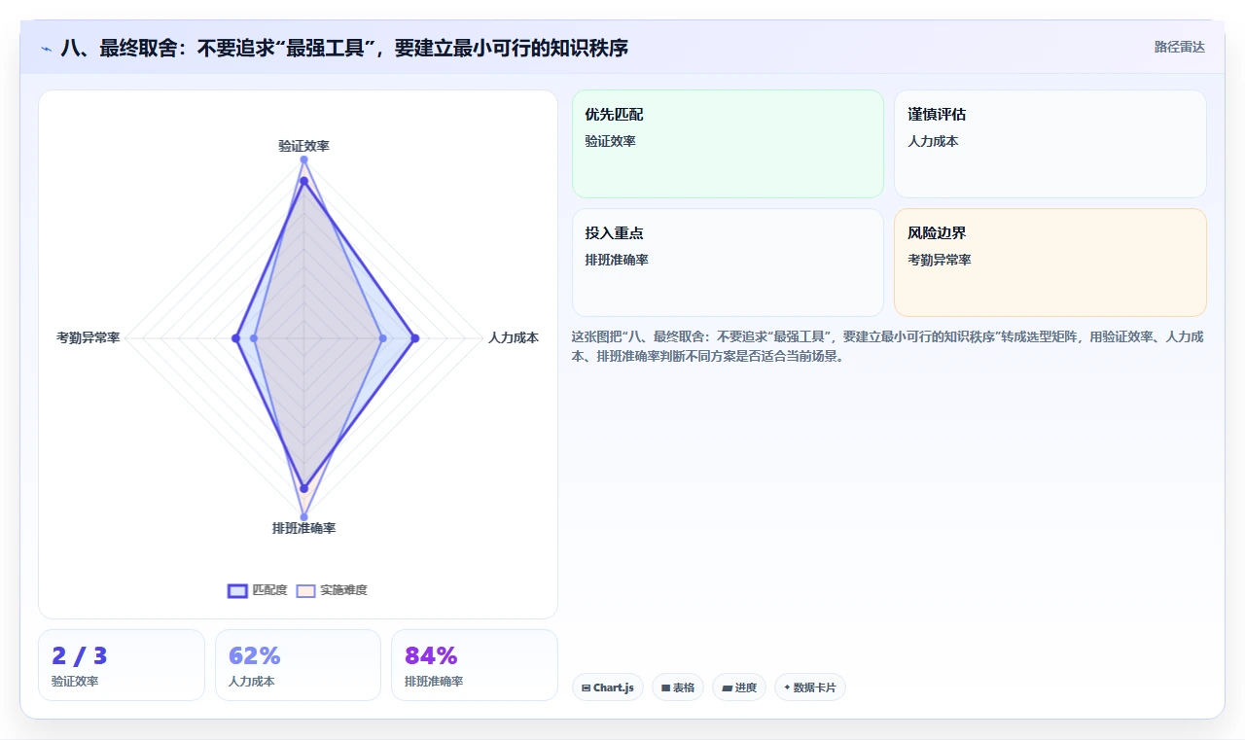Click the dark radar point on 人力成本 axis
1245x740 pixels.
pos(415,338)
